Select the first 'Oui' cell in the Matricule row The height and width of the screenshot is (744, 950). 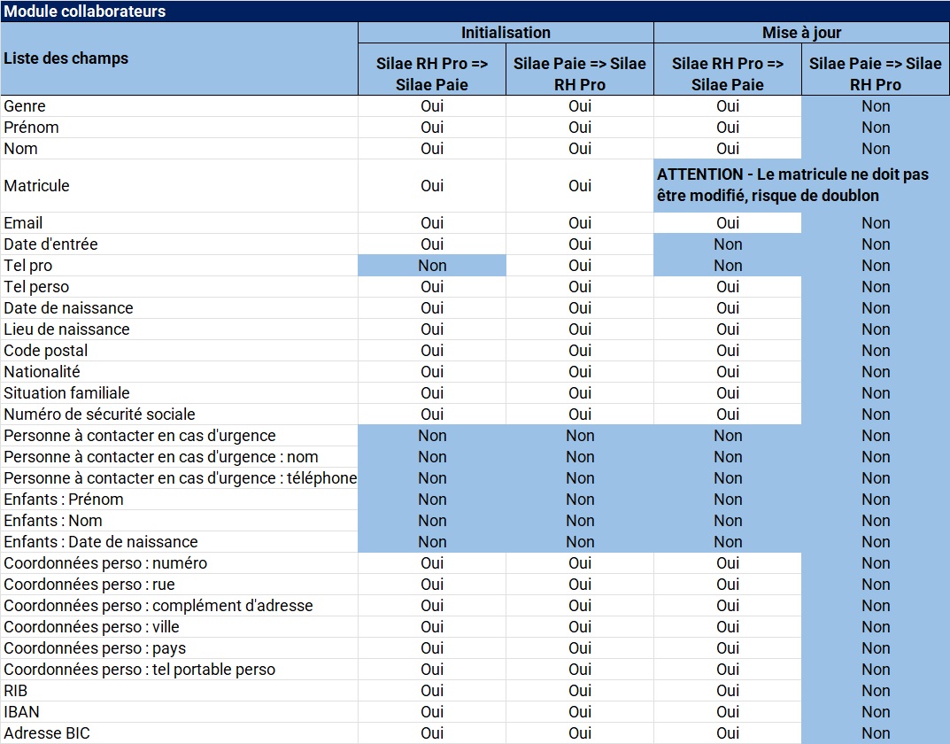click(x=432, y=185)
